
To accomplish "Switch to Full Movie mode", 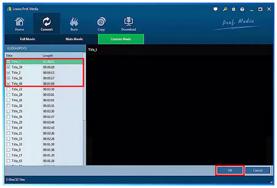I will (28, 39).
